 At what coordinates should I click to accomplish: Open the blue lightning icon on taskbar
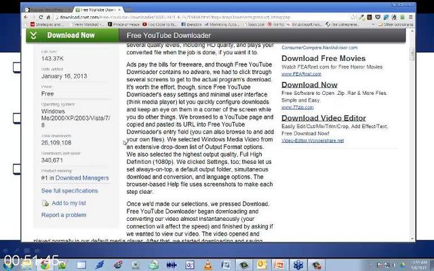99,265
